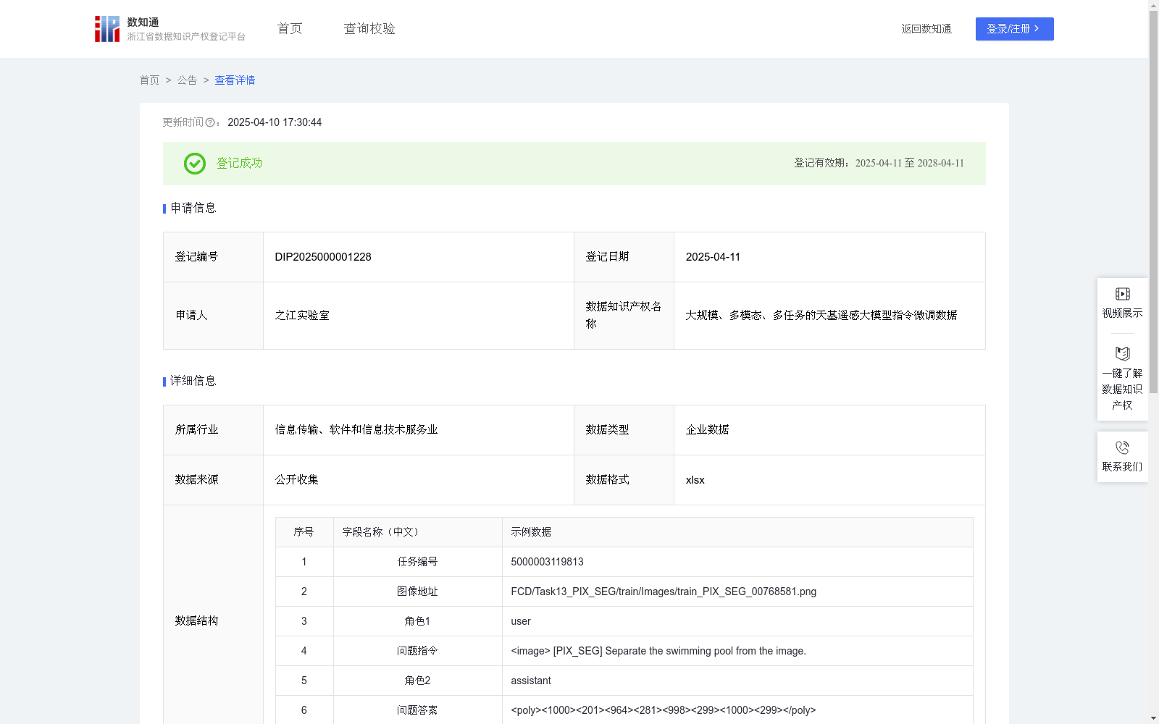Screen dimensions: 1159x724
Task: Click the 问题指令 field name cell
Action: point(417,651)
